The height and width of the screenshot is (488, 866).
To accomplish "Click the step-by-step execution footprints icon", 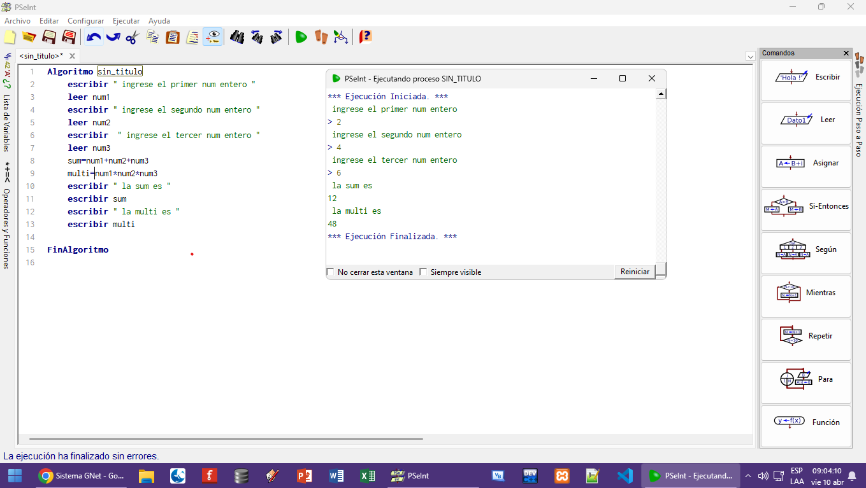I will [x=321, y=37].
